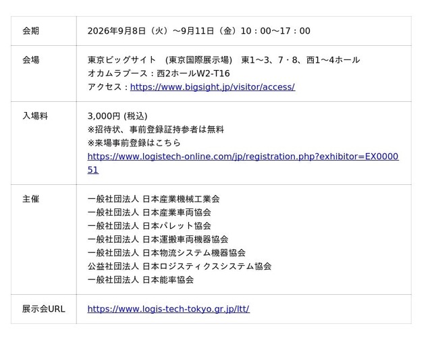Click the 入場料 row label
The image size is (432, 340).
click(35, 116)
